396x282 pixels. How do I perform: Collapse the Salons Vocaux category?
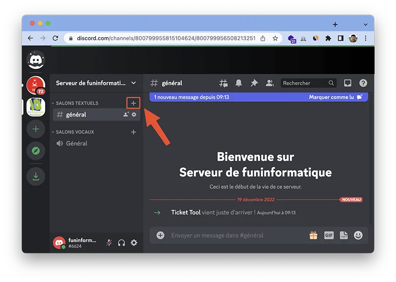pos(74,132)
